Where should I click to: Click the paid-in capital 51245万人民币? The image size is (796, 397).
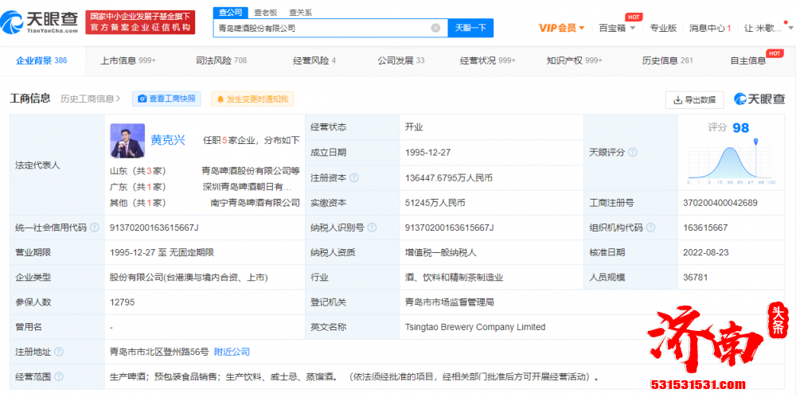(435, 203)
